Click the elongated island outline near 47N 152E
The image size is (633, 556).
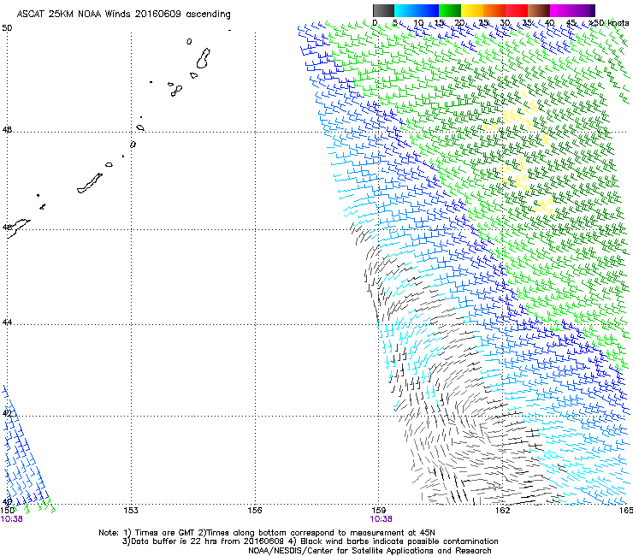coord(90,183)
